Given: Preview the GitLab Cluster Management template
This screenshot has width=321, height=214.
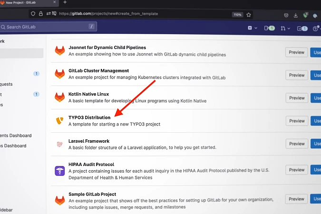Looking at the screenshot, I should coord(296,75).
